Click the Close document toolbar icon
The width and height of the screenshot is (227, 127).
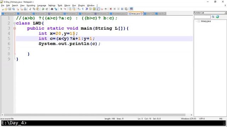click(18, 9)
